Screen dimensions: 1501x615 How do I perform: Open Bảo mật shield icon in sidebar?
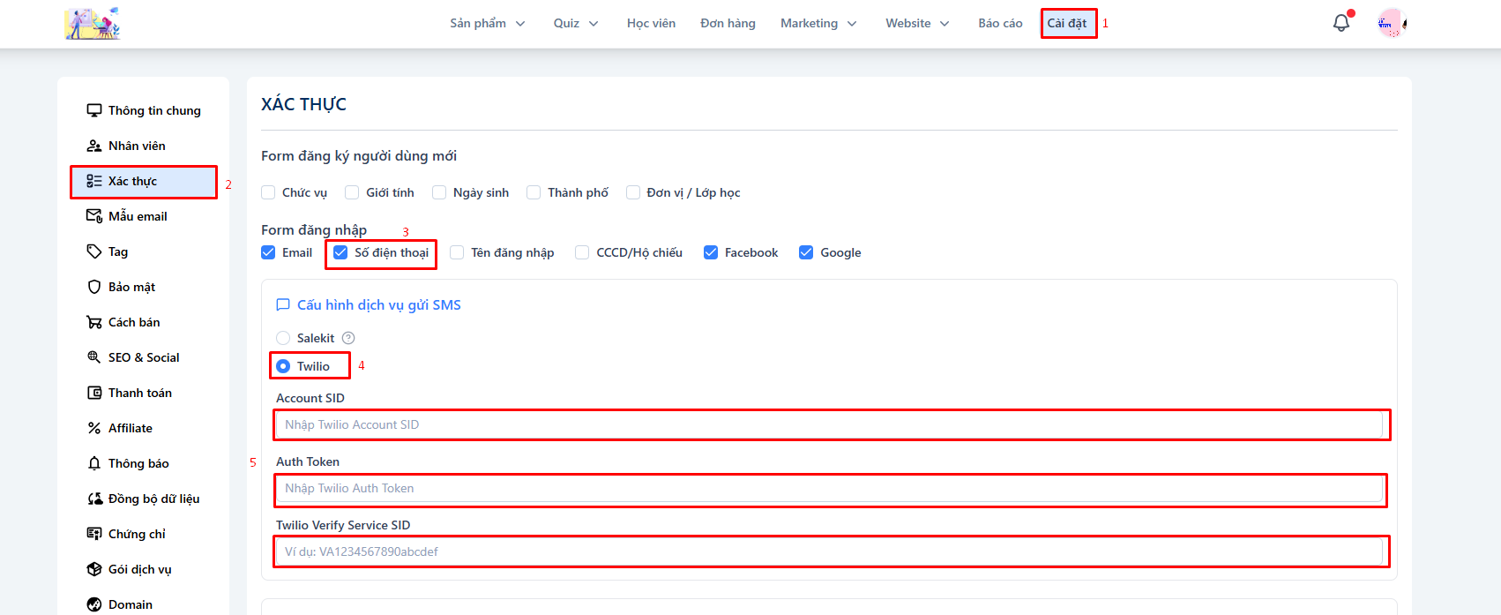click(x=94, y=287)
